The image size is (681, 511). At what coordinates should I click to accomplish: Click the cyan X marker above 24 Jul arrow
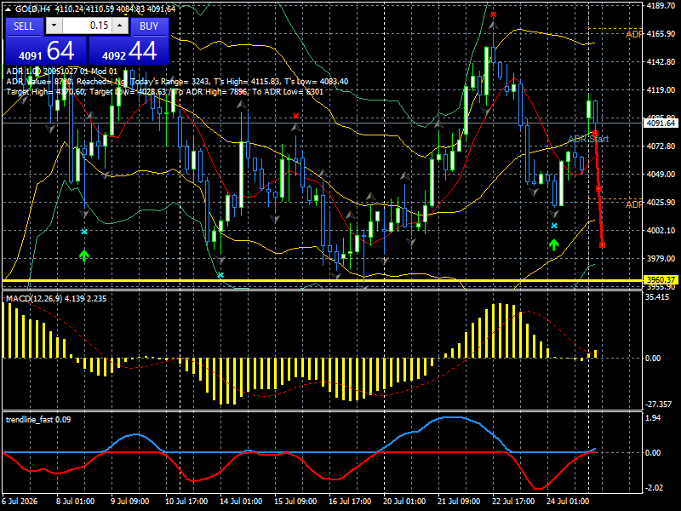(554, 226)
